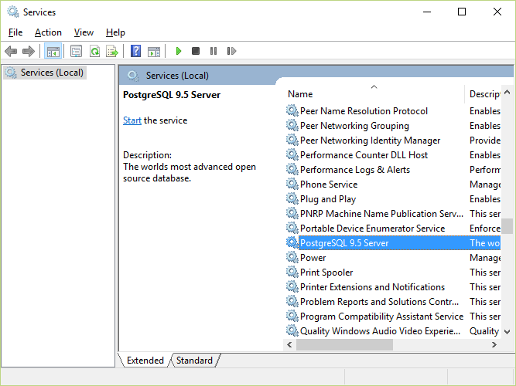Click gear icon beside Peer Name Resolution Protocol
Screen dimensions: 516x386
tap(292, 110)
